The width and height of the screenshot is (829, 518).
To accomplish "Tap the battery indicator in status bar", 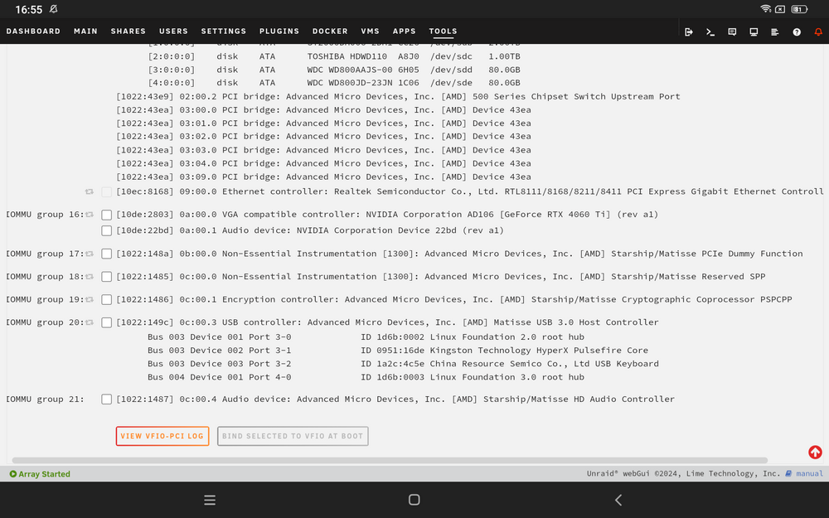I will pyautogui.click(x=799, y=9).
